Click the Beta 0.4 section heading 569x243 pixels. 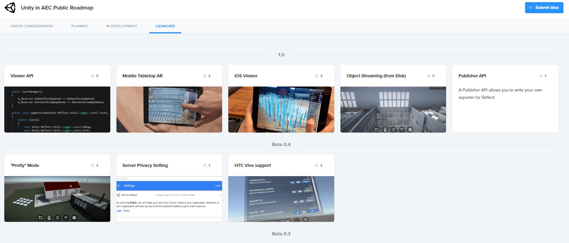281,145
